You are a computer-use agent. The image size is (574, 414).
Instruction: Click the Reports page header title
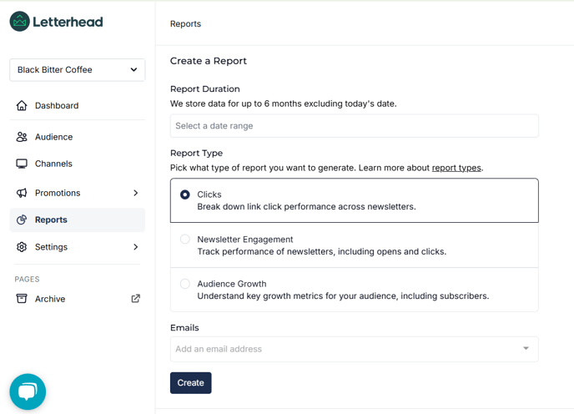185,24
